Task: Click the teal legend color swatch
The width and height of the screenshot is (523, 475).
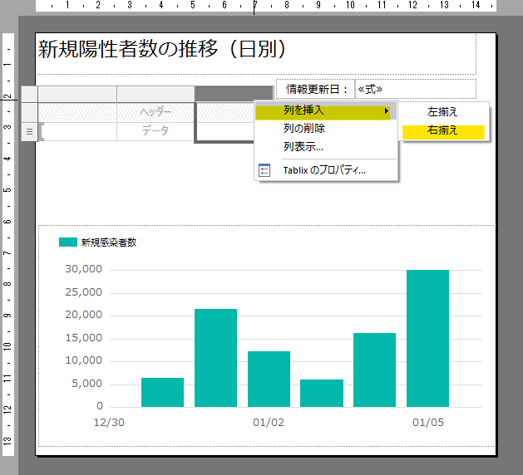Action: [x=67, y=242]
